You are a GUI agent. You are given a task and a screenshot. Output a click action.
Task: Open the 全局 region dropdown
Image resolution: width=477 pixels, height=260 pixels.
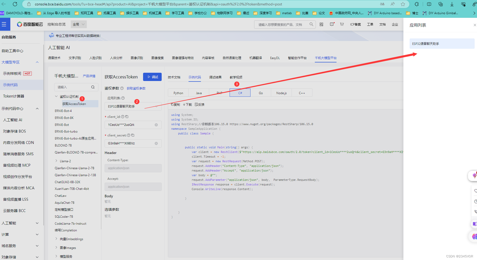point(79,24)
